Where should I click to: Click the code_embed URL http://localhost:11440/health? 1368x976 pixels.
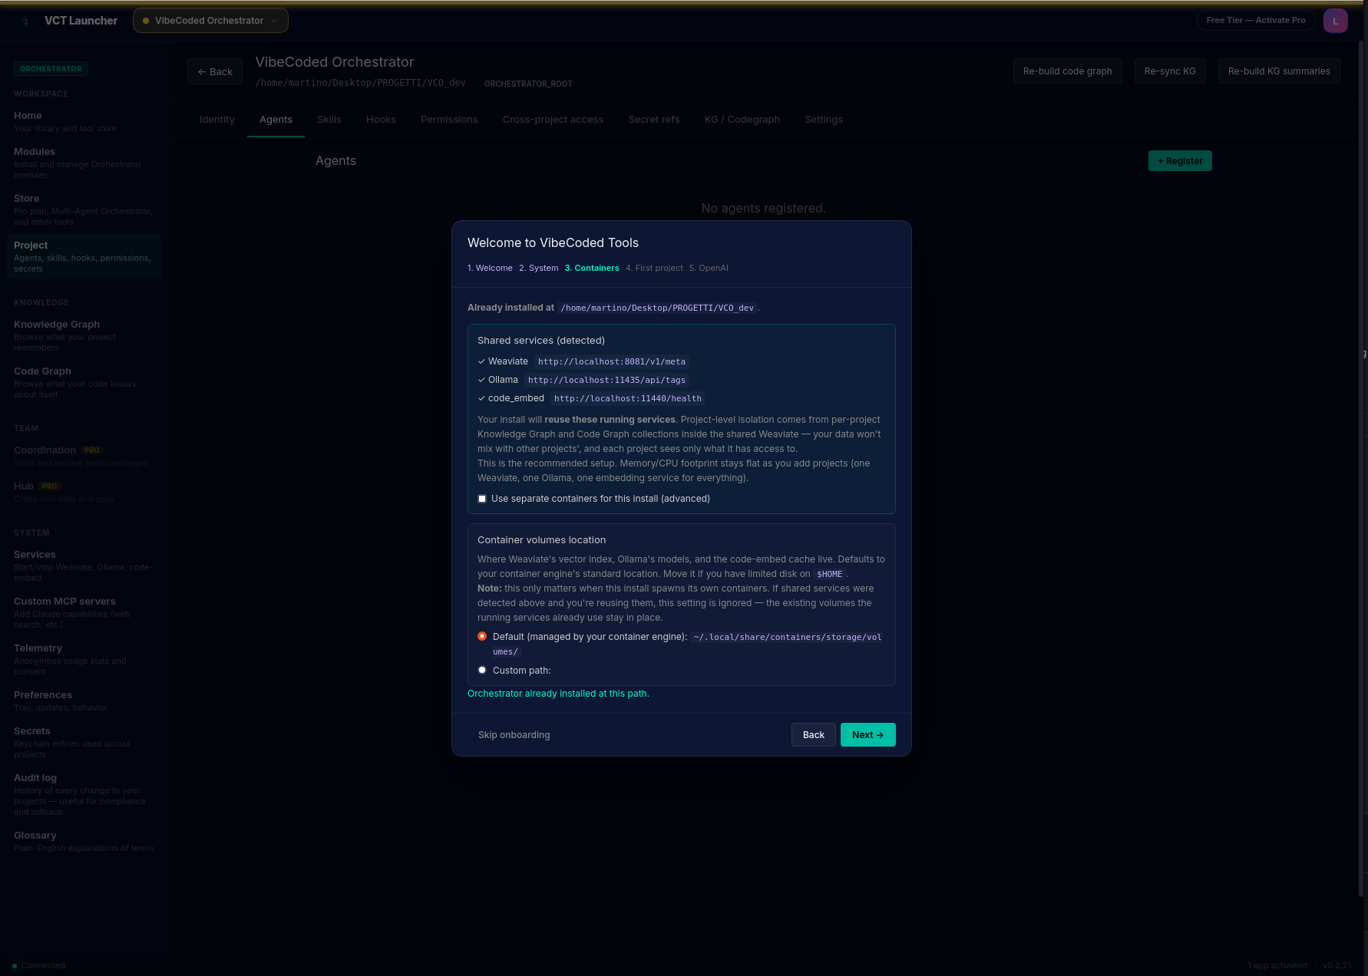(x=628, y=398)
